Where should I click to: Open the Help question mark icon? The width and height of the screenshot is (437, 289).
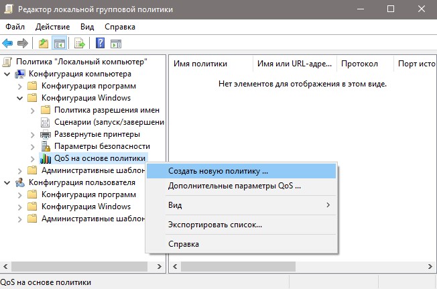100,43
